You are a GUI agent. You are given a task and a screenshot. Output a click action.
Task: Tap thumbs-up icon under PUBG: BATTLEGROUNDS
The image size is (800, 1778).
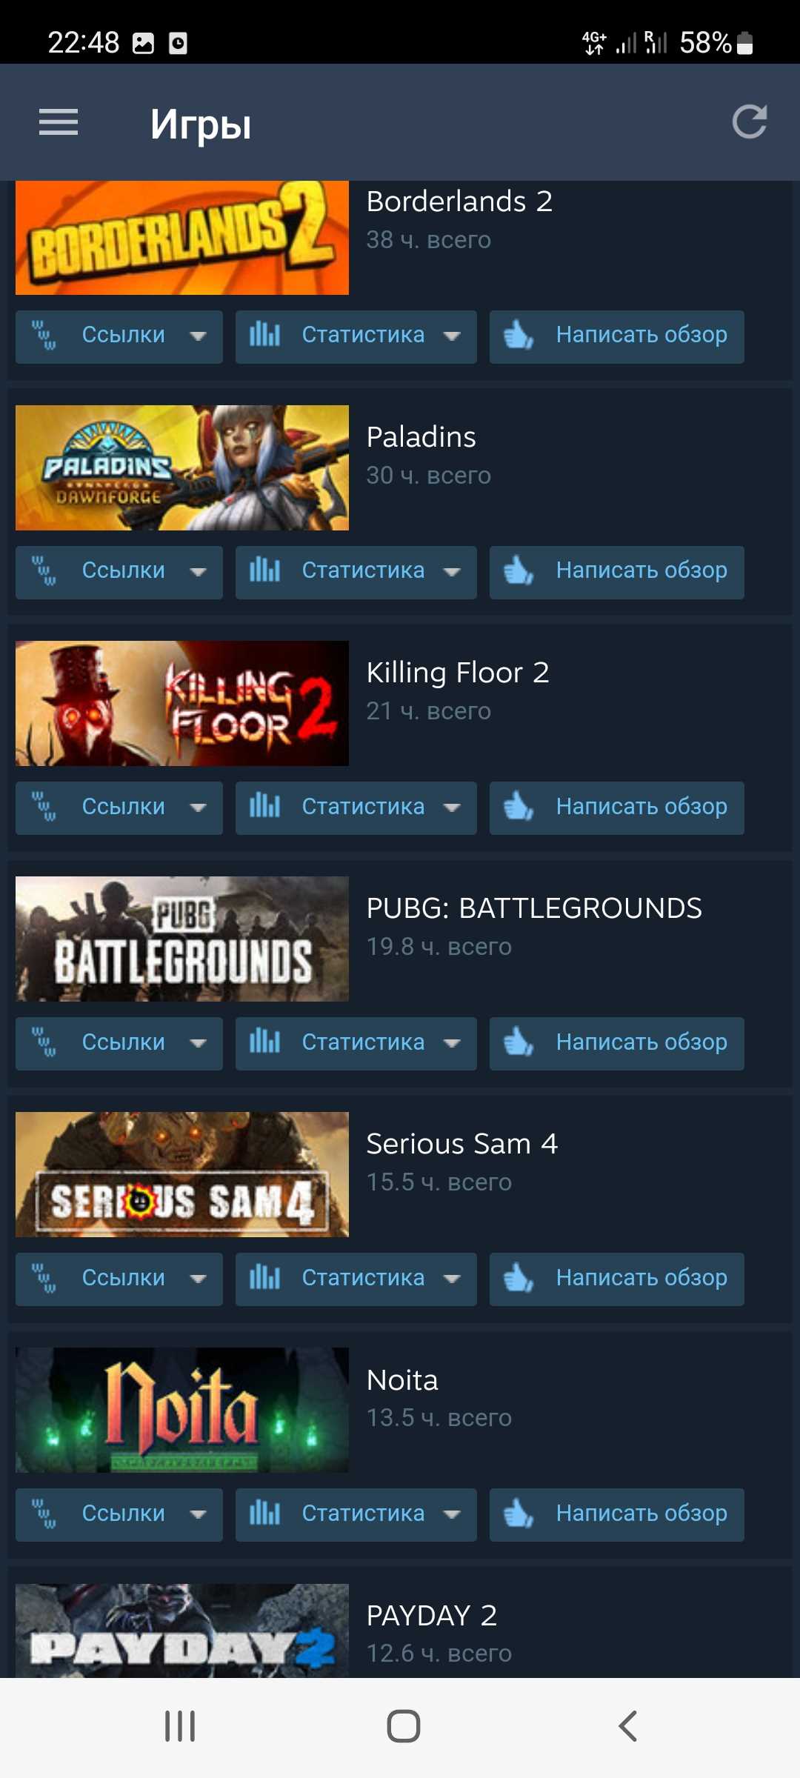click(x=519, y=1042)
